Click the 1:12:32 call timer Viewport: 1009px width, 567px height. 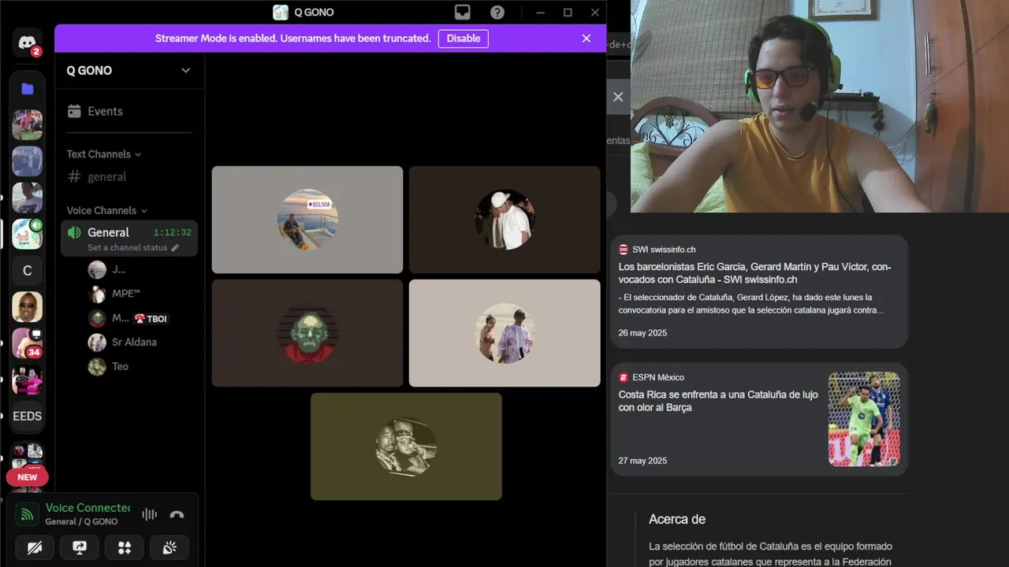click(x=173, y=232)
